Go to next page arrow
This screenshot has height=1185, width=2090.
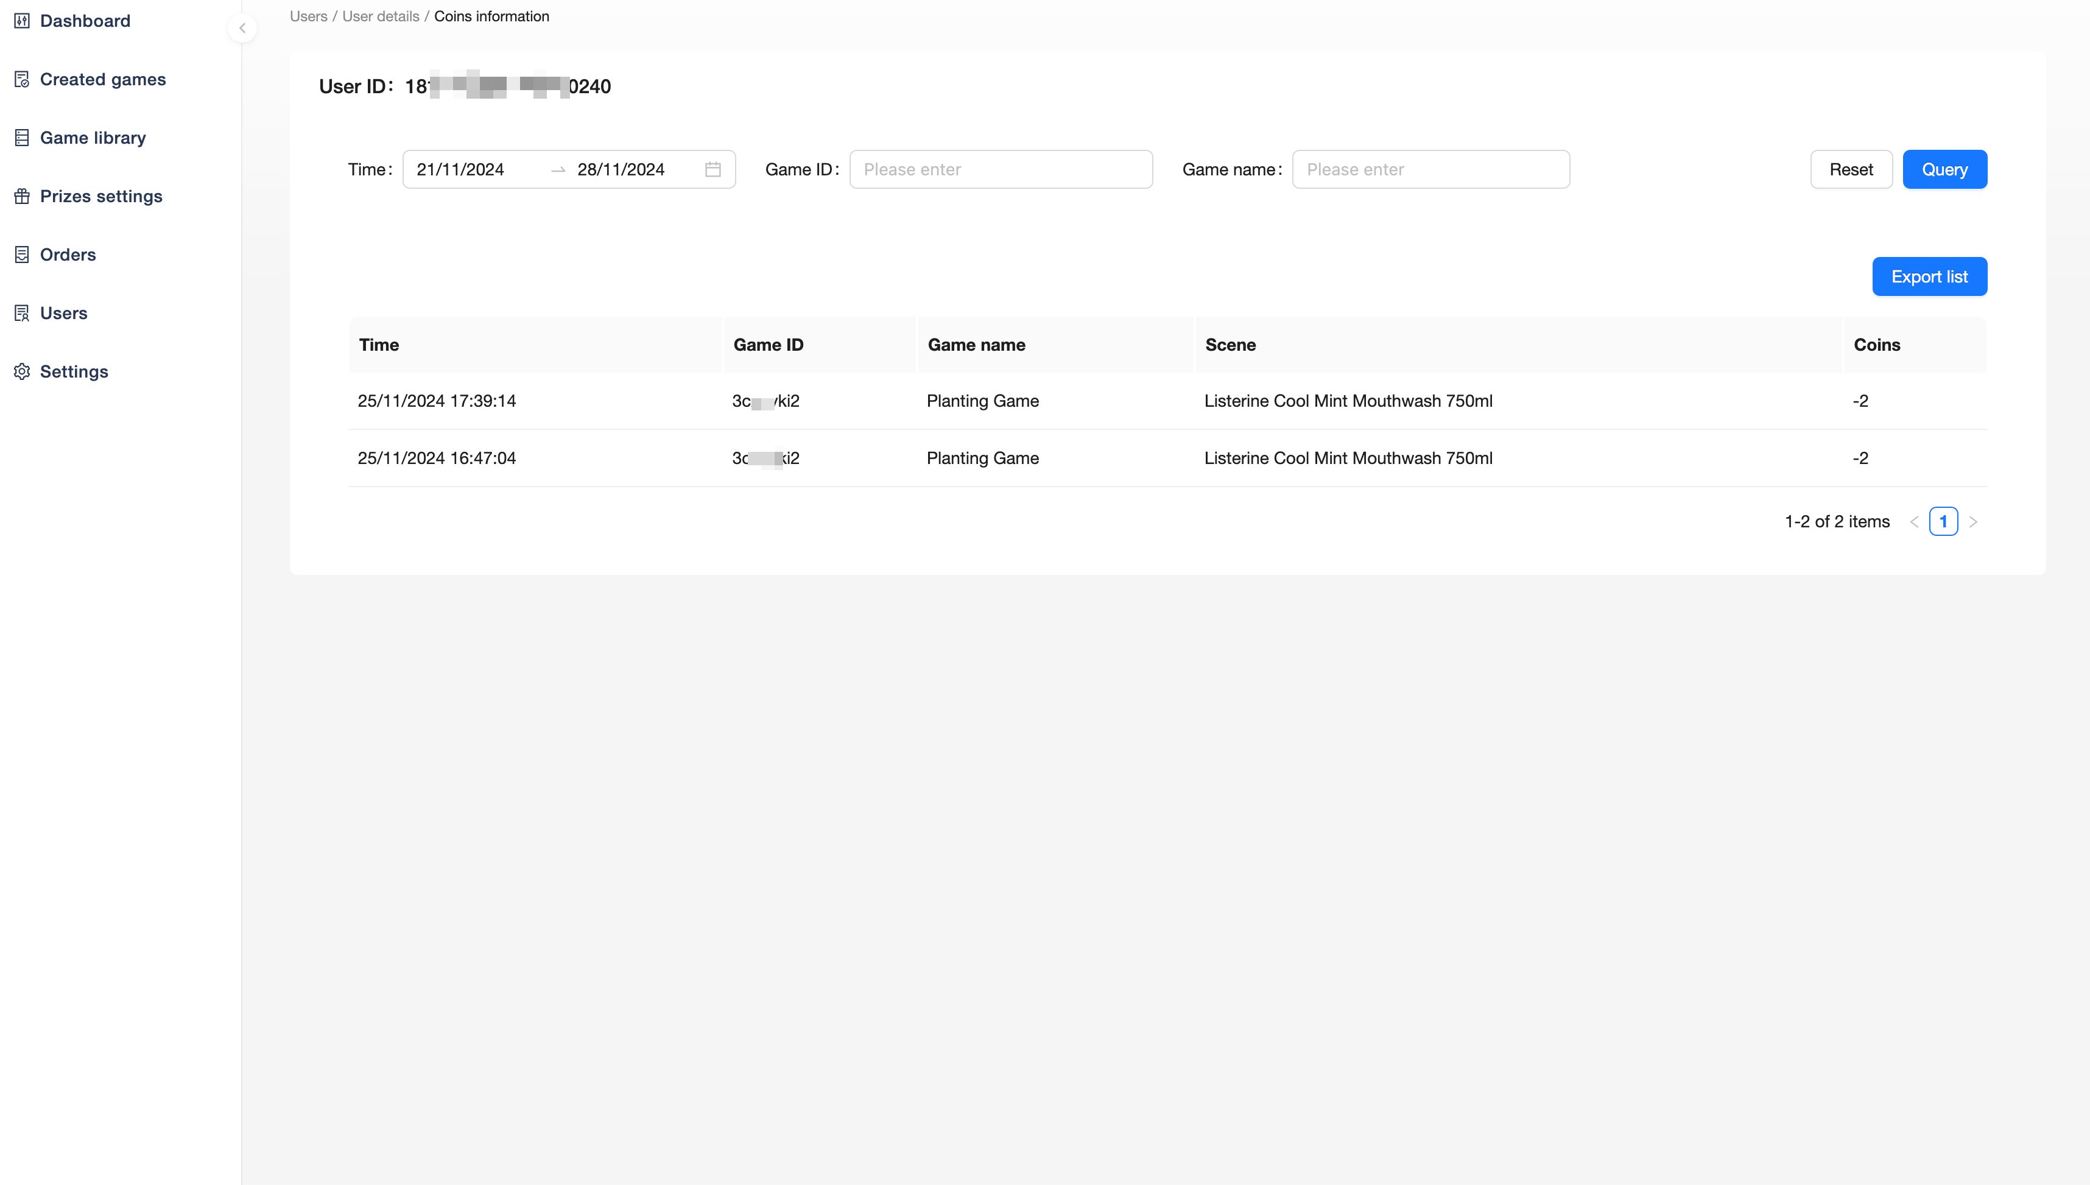point(1973,522)
